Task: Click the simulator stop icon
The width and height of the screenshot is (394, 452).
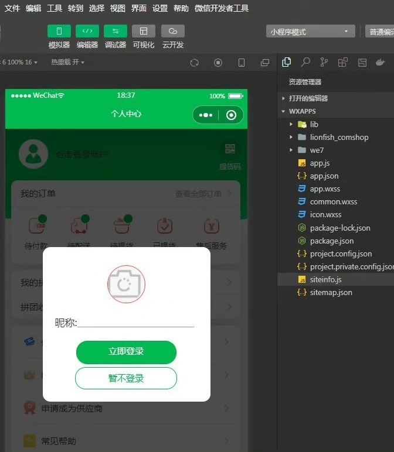Action: (x=218, y=63)
